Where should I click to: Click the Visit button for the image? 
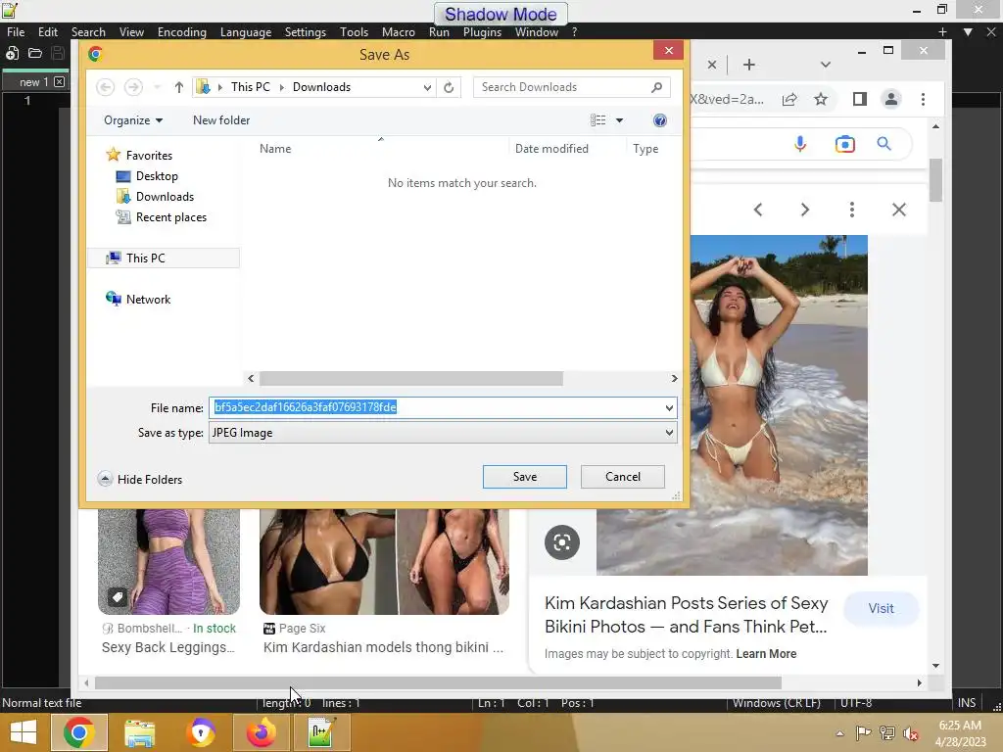click(x=881, y=609)
